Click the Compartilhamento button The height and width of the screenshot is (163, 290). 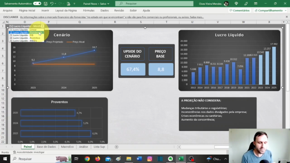coord(269,10)
